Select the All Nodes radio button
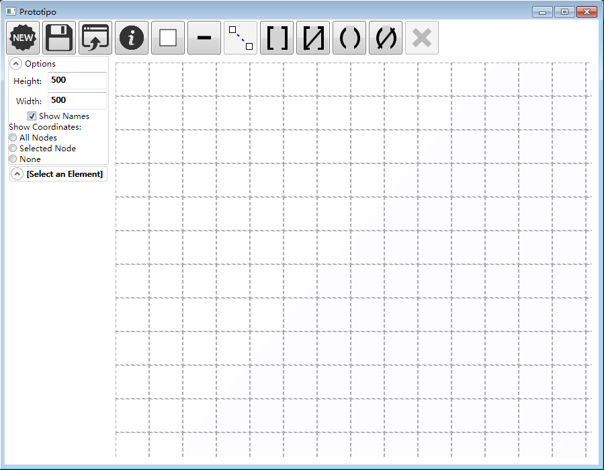The image size is (604, 470). coord(13,138)
